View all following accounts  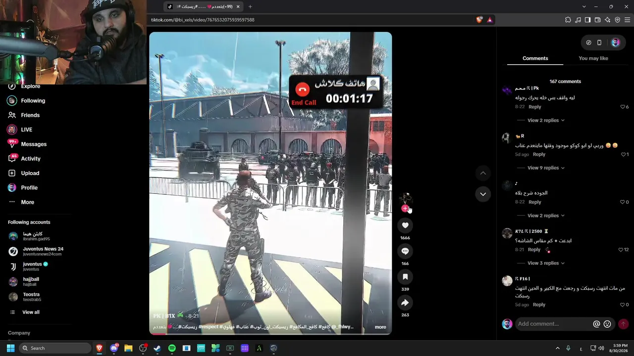(31, 312)
